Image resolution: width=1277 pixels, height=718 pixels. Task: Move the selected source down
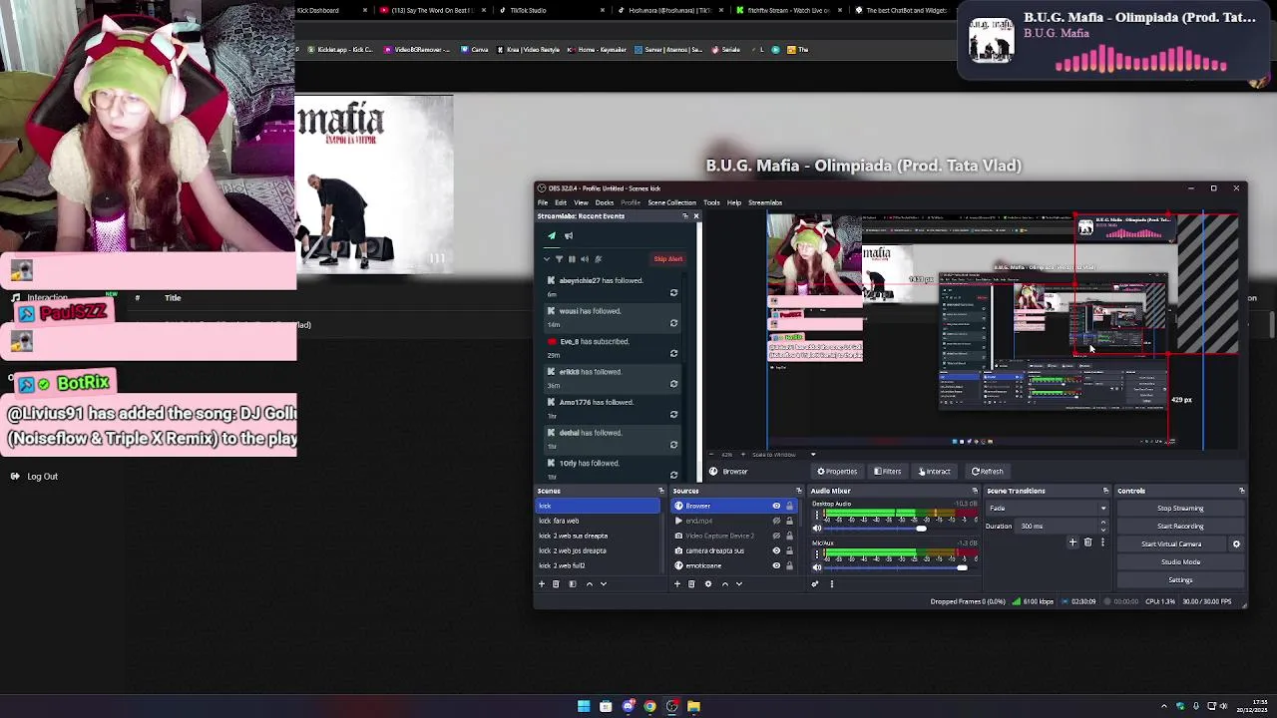[739, 584]
